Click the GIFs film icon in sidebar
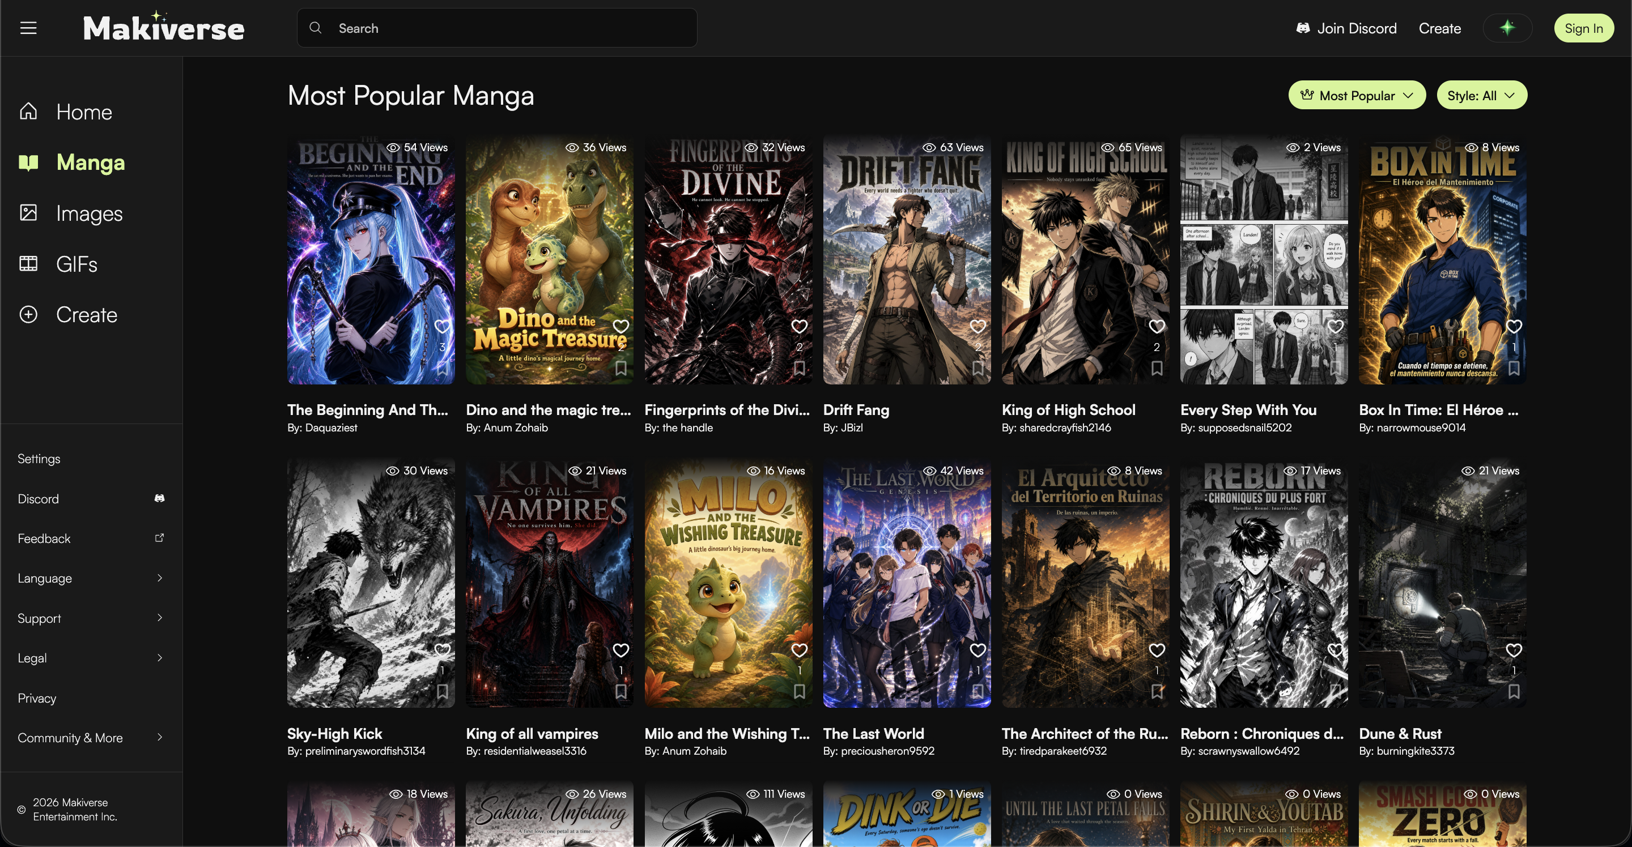This screenshot has width=1632, height=847. 28,263
